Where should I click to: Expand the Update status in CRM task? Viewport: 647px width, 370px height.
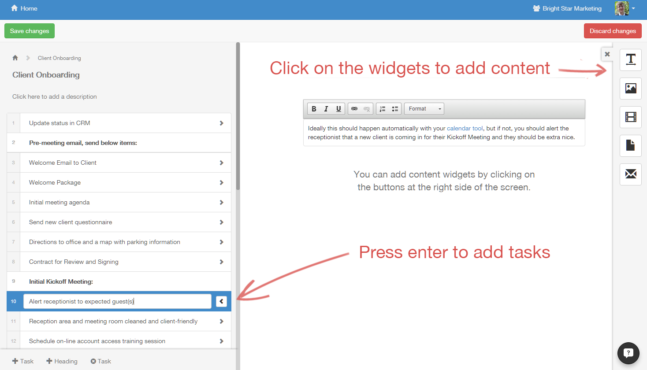click(221, 123)
